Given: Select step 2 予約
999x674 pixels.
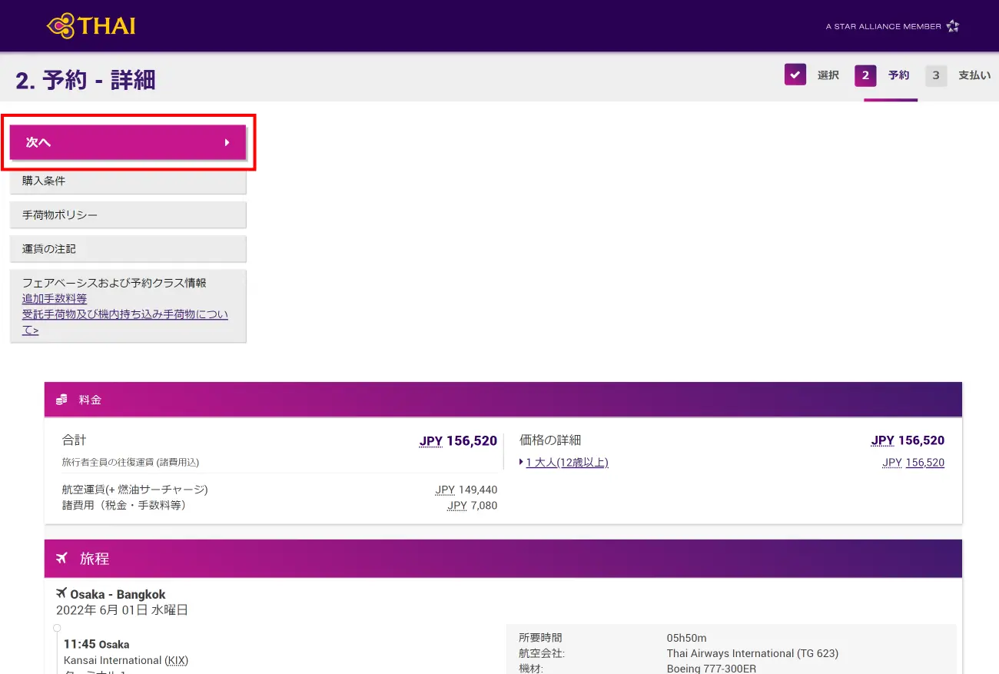Looking at the screenshot, I should pos(884,75).
